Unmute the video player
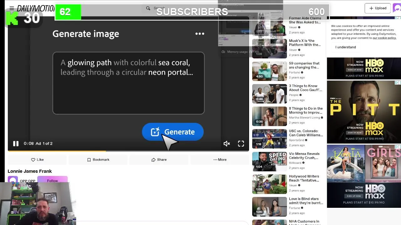 click(x=227, y=143)
